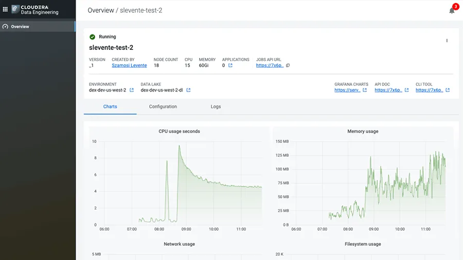This screenshot has height=260, width=463.
Task: Open the Applications external link icon
Action: click(x=230, y=66)
